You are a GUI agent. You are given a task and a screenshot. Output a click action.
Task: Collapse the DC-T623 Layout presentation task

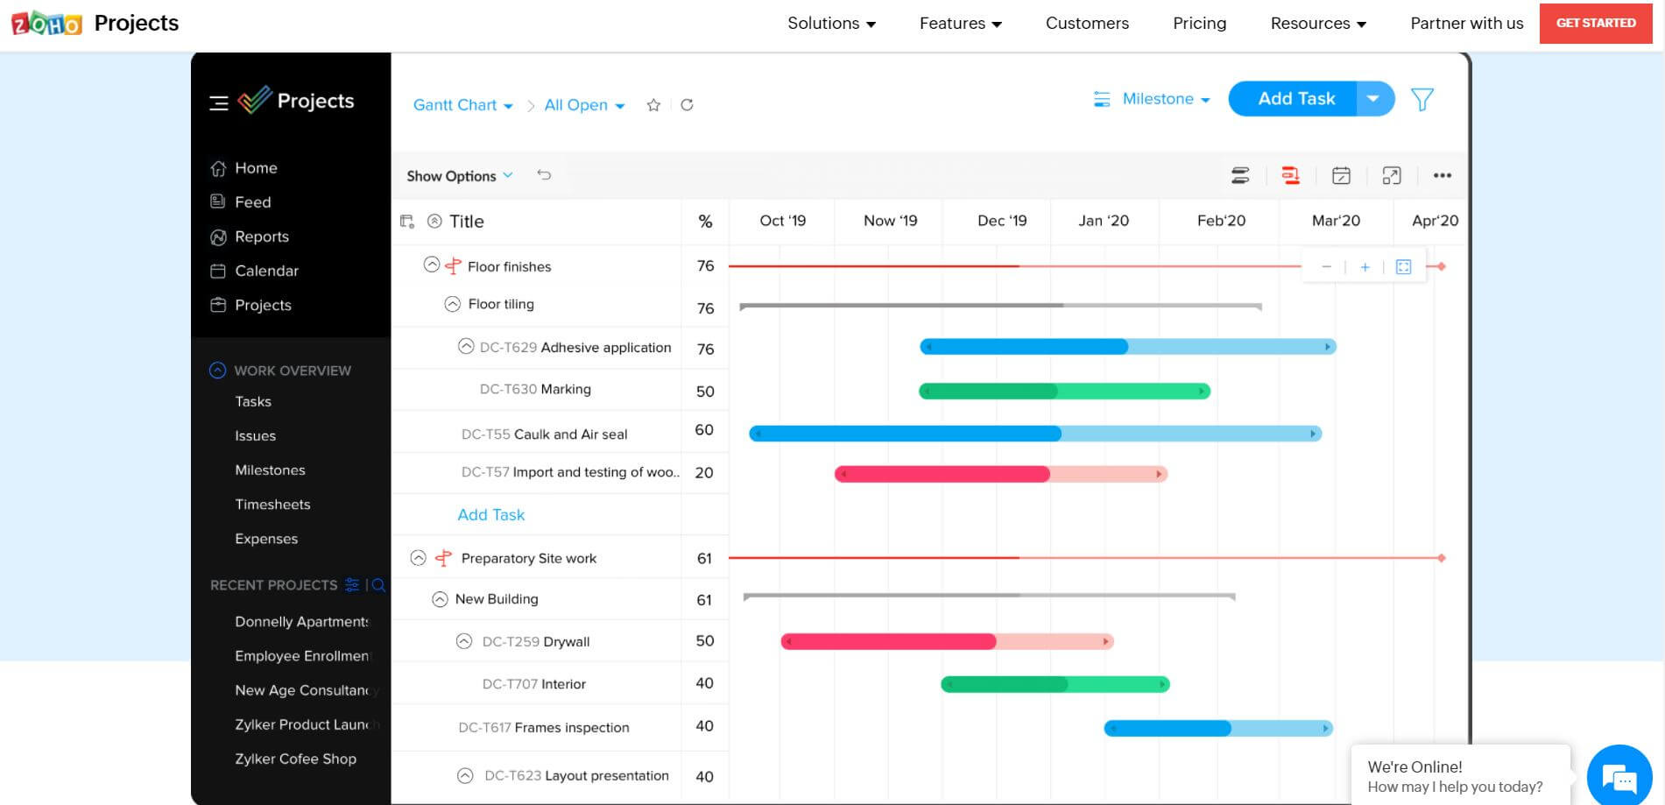[465, 776]
